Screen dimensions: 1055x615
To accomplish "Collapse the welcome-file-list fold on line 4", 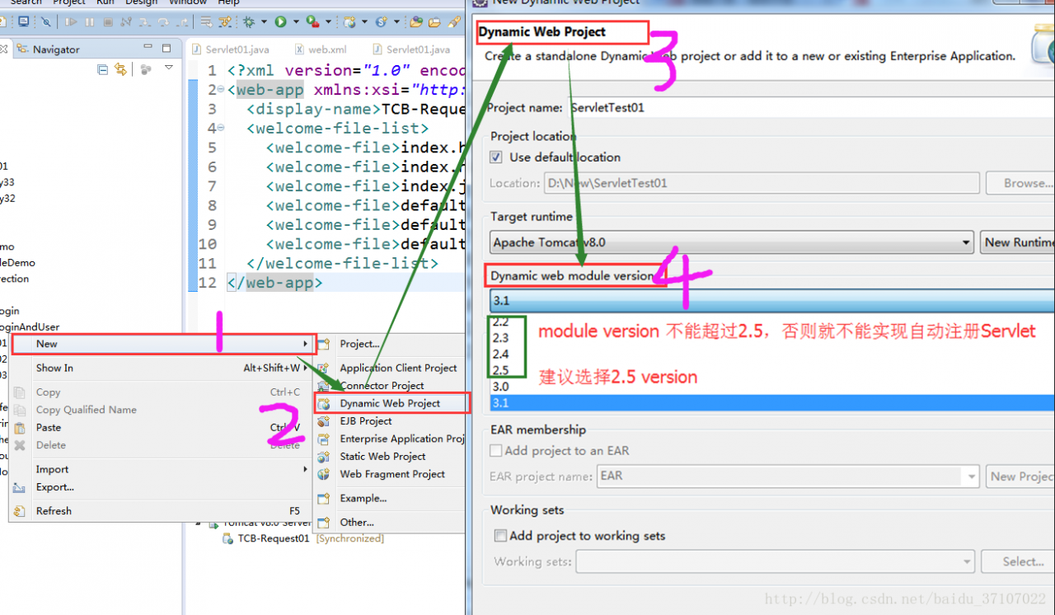I will 221,129.
